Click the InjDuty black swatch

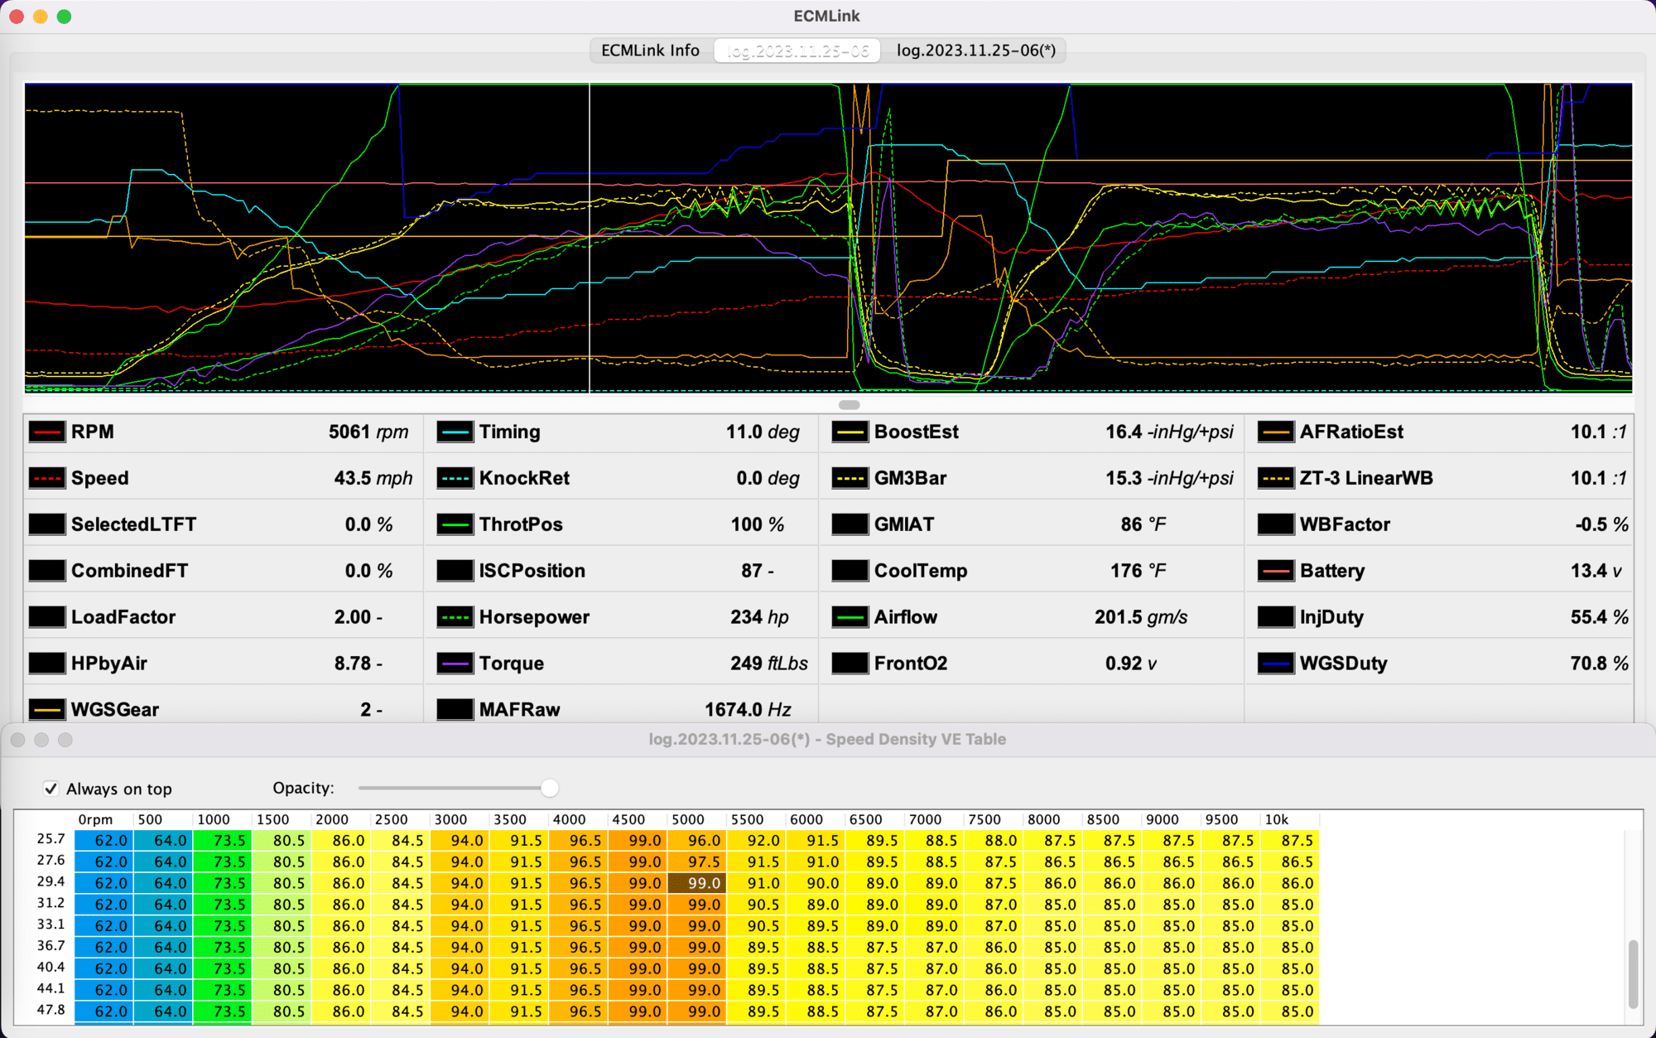1276,617
